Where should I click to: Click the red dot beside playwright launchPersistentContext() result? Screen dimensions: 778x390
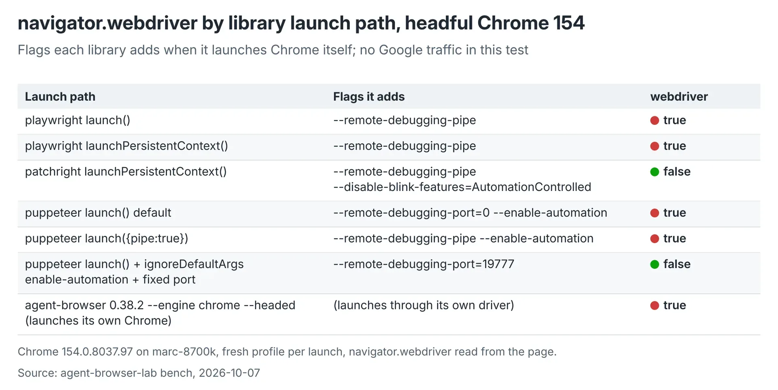[654, 146]
